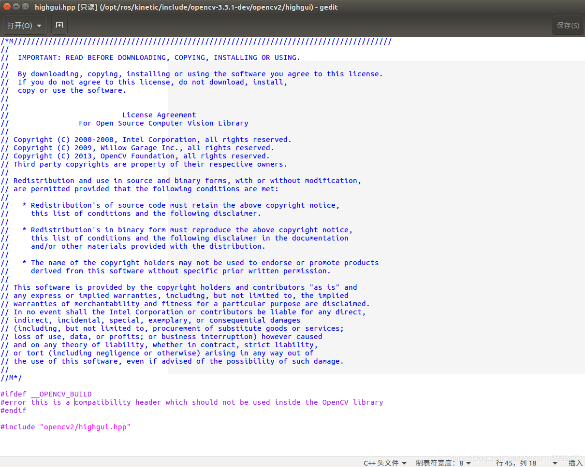This screenshot has width=585, height=467.
Task: Click the window title 'highgui.hpp [只读]'
Action: tap(66, 7)
